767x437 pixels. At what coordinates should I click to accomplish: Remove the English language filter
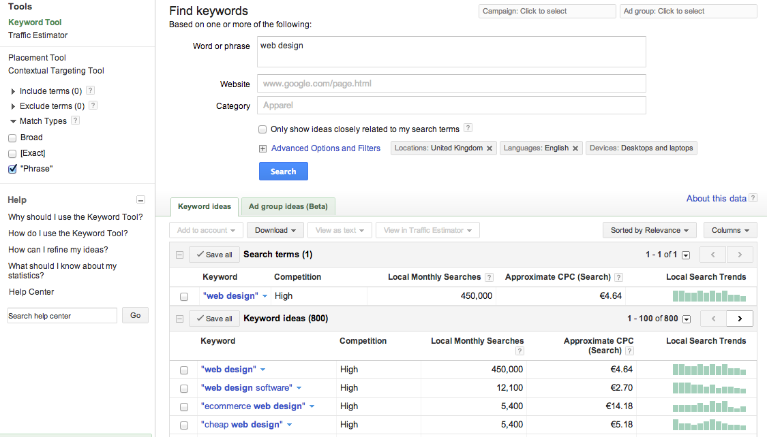coord(575,148)
